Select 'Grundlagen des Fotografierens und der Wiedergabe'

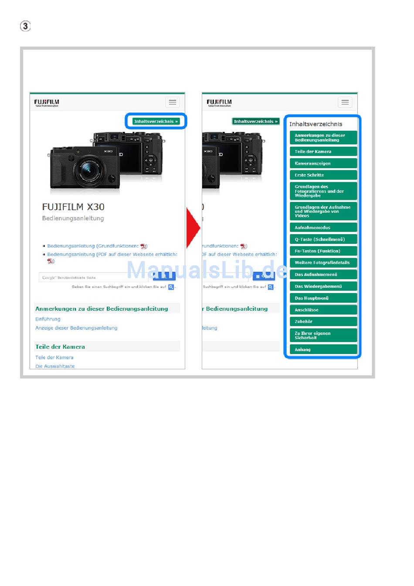[323, 191]
